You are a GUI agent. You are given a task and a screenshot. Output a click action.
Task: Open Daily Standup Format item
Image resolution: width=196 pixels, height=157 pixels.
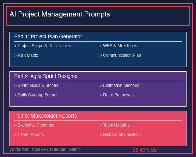point(36,95)
